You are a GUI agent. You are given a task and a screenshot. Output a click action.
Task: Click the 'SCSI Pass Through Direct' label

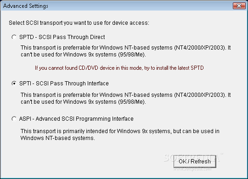(72, 37)
